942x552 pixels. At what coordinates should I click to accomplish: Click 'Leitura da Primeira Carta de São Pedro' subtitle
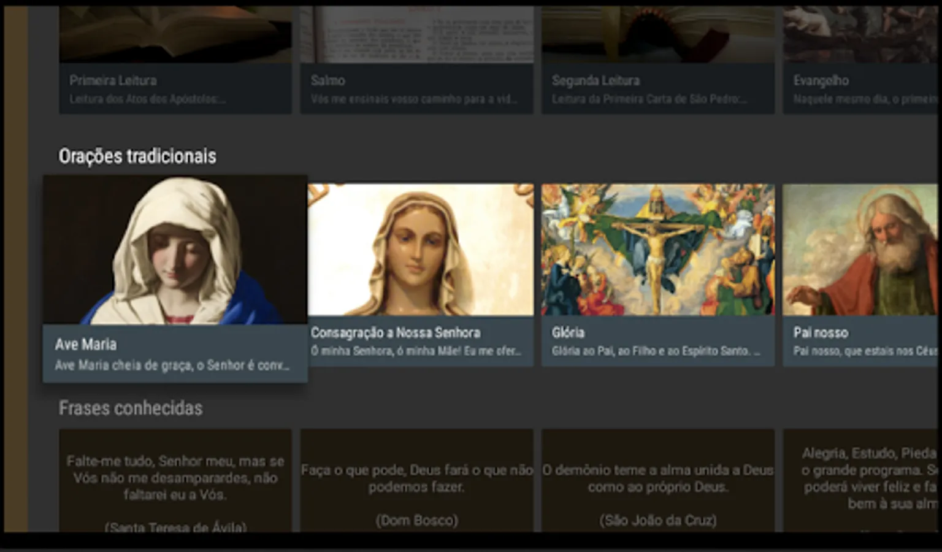pyautogui.click(x=649, y=99)
